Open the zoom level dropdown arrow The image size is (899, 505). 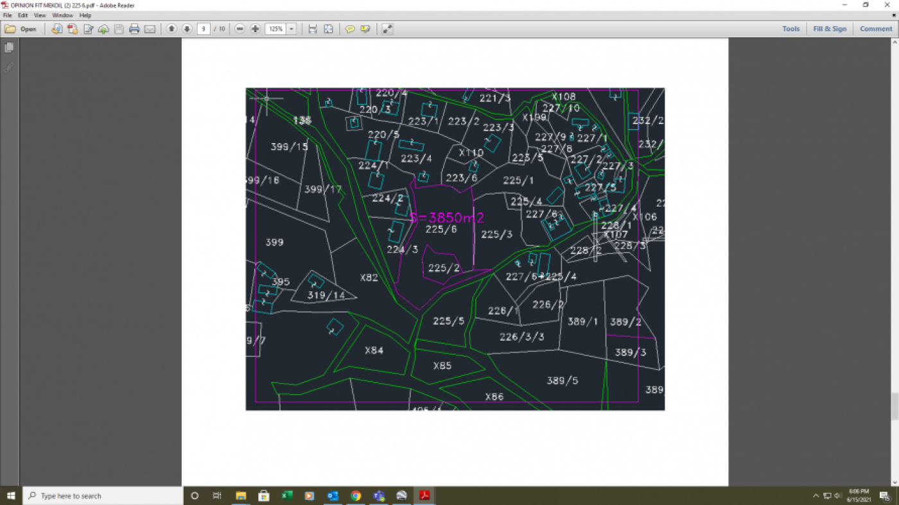tap(292, 29)
